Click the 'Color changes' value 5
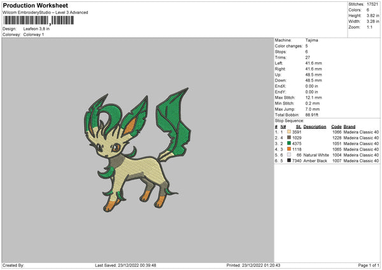This screenshot has width=382, height=270. click(306, 46)
